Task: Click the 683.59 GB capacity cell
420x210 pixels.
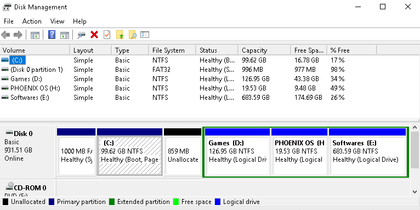Action: coord(256,98)
